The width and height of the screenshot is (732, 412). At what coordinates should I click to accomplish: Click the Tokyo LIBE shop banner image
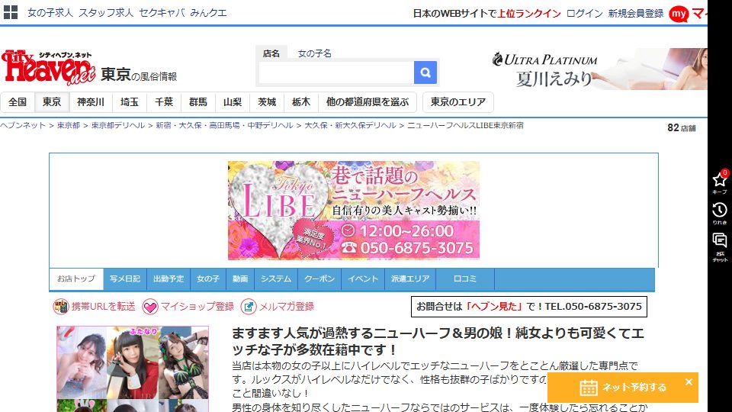tap(353, 211)
